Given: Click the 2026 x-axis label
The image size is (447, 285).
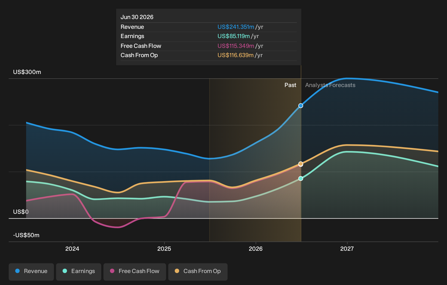Looking at the screenshot, I should coord(256,249).
